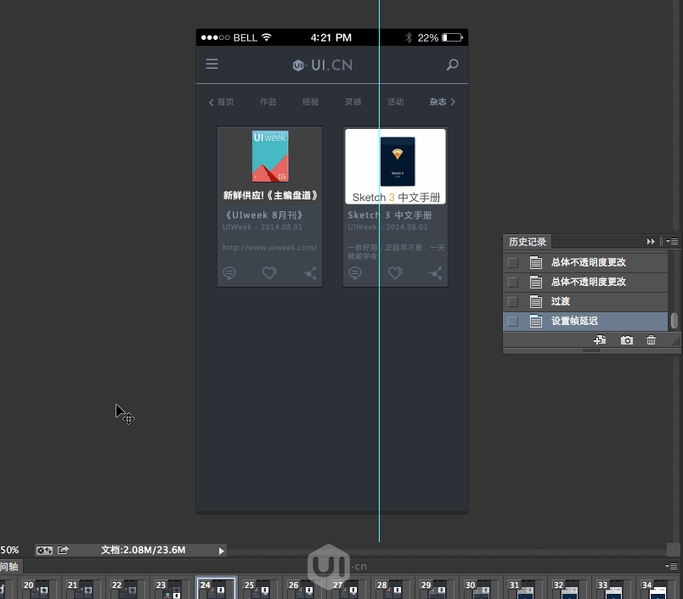Click the heart icon under Sketch 3 中文手册
Image resolution: width=683 pixels, height=599 pixels.
click(x=395, y=272)
